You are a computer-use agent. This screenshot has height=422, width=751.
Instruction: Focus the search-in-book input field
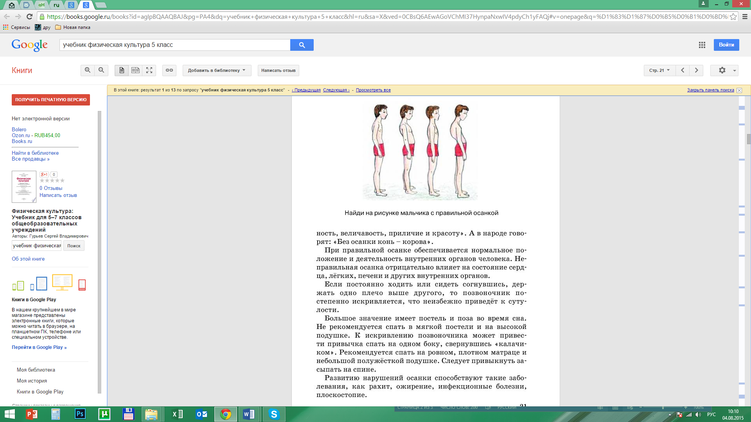coord(37,246)
